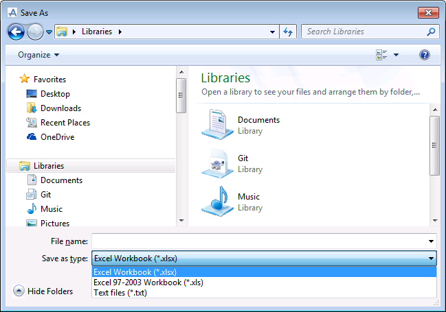Screen dimensions: 446x312
Task: Click the blue Help question mark icon
Action: coord(425,55)
